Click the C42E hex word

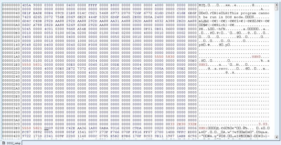tap(71, 128)
